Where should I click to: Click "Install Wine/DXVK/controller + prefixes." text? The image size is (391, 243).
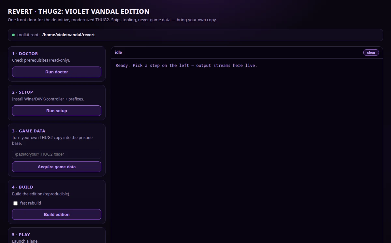[48, 99]
